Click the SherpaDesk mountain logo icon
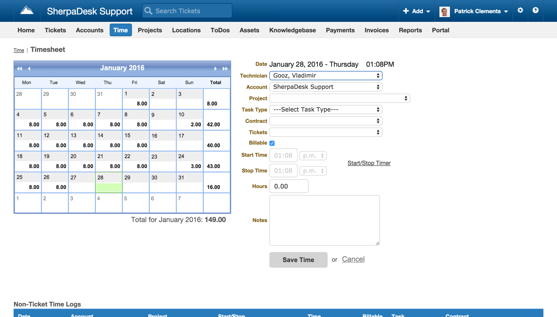This screenshot has height=317, width=557. pos(27,10)
